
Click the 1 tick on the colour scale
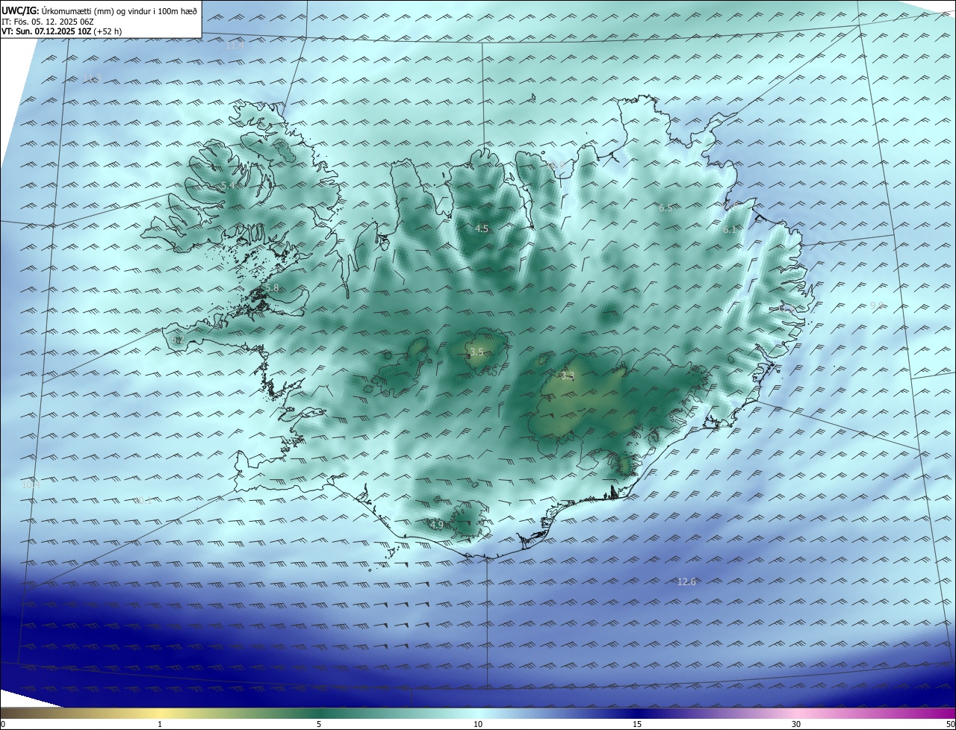tap(160, 725)
